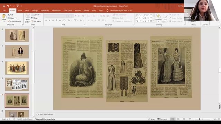Switch to the Insert tab
The width and height of the screenshot is (221, 124).
point(20,11)
